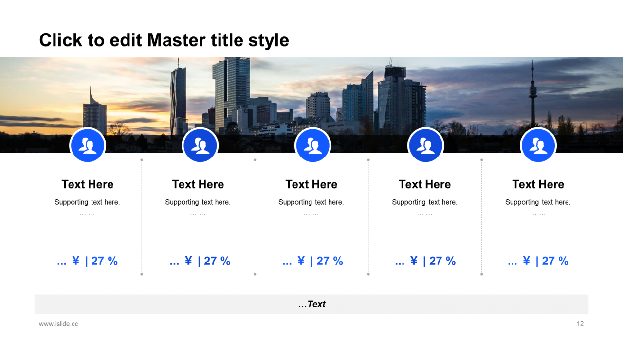Click the first 'Supporting text here.' paragraph
Image resolution: width=623 pixels, height=350 pixels.
pyautogui.click(x=87, y=202)
